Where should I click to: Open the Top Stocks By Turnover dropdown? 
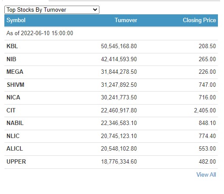pos(52,10)
